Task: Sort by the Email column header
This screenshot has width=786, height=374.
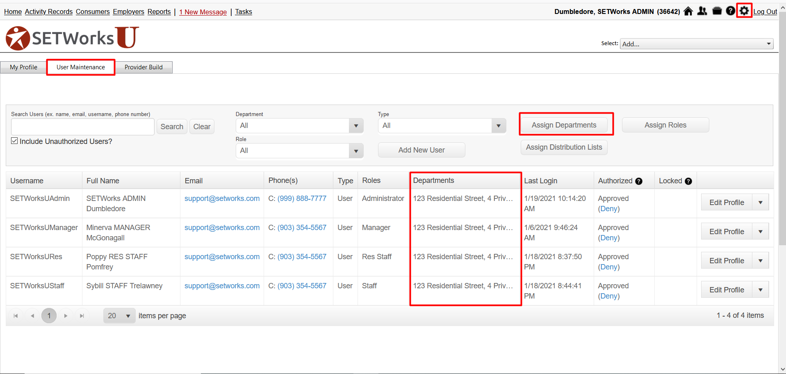Action: coord(194,181)
